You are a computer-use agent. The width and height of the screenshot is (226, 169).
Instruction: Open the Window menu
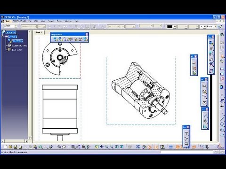68,21
